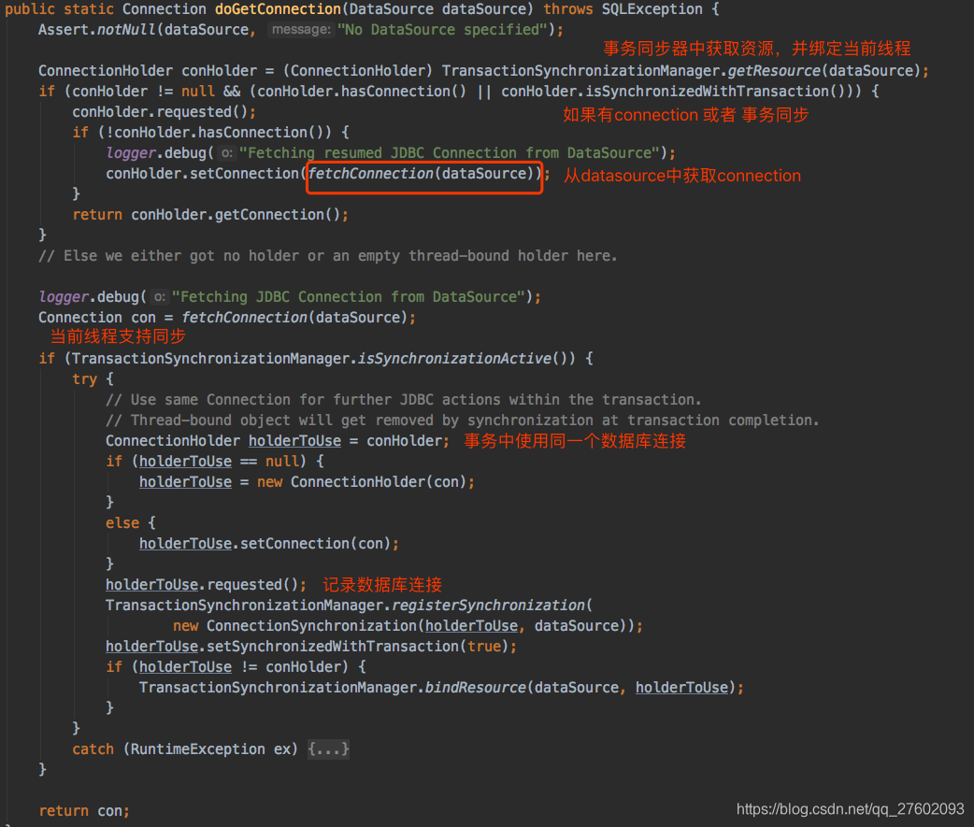The height and width of the screenshot is (827, 974).
Task: Click the throws keyword in signature
Action: pos(568,9)
